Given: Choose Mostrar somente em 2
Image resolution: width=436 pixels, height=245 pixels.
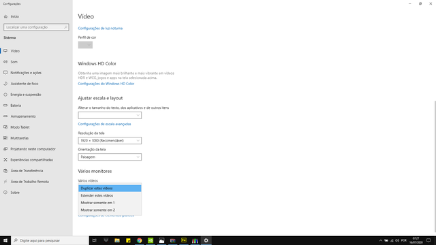Looking at the screenshot, I should pyautogui.click(x=110, y=210).
